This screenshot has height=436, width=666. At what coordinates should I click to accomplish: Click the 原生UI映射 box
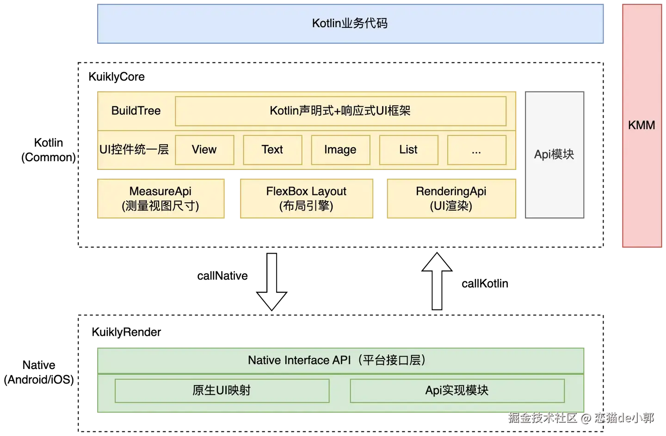tap(222, 391)
